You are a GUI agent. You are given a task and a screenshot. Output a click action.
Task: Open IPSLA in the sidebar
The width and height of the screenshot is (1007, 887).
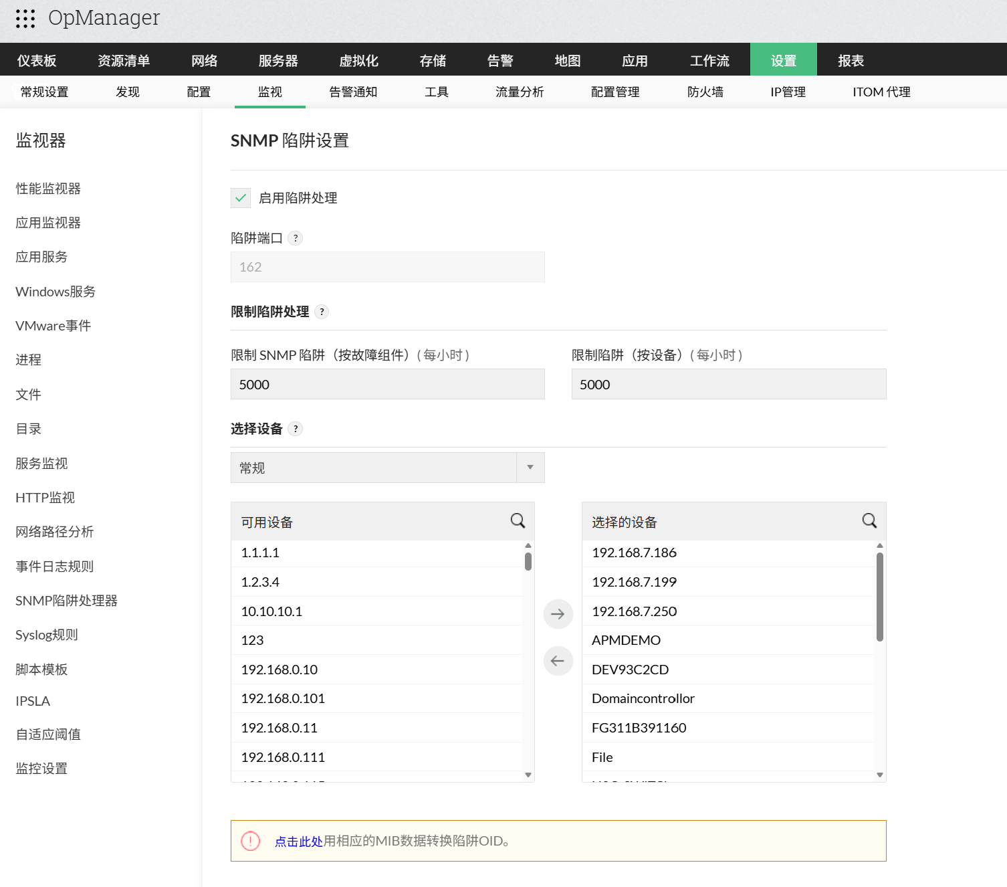(x=33, y=701)
